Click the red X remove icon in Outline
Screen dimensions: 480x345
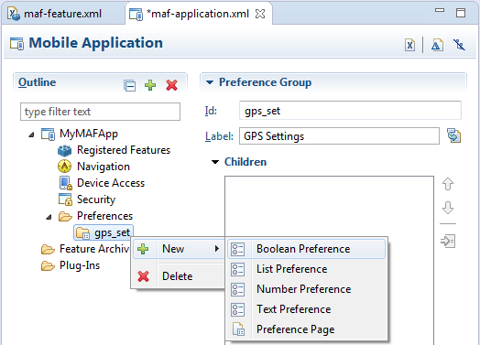coord(171,85)
